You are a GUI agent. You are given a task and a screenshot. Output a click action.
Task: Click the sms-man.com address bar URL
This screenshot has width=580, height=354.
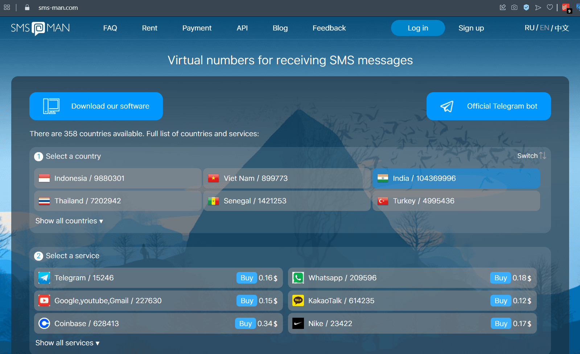[x=58, y=8]
